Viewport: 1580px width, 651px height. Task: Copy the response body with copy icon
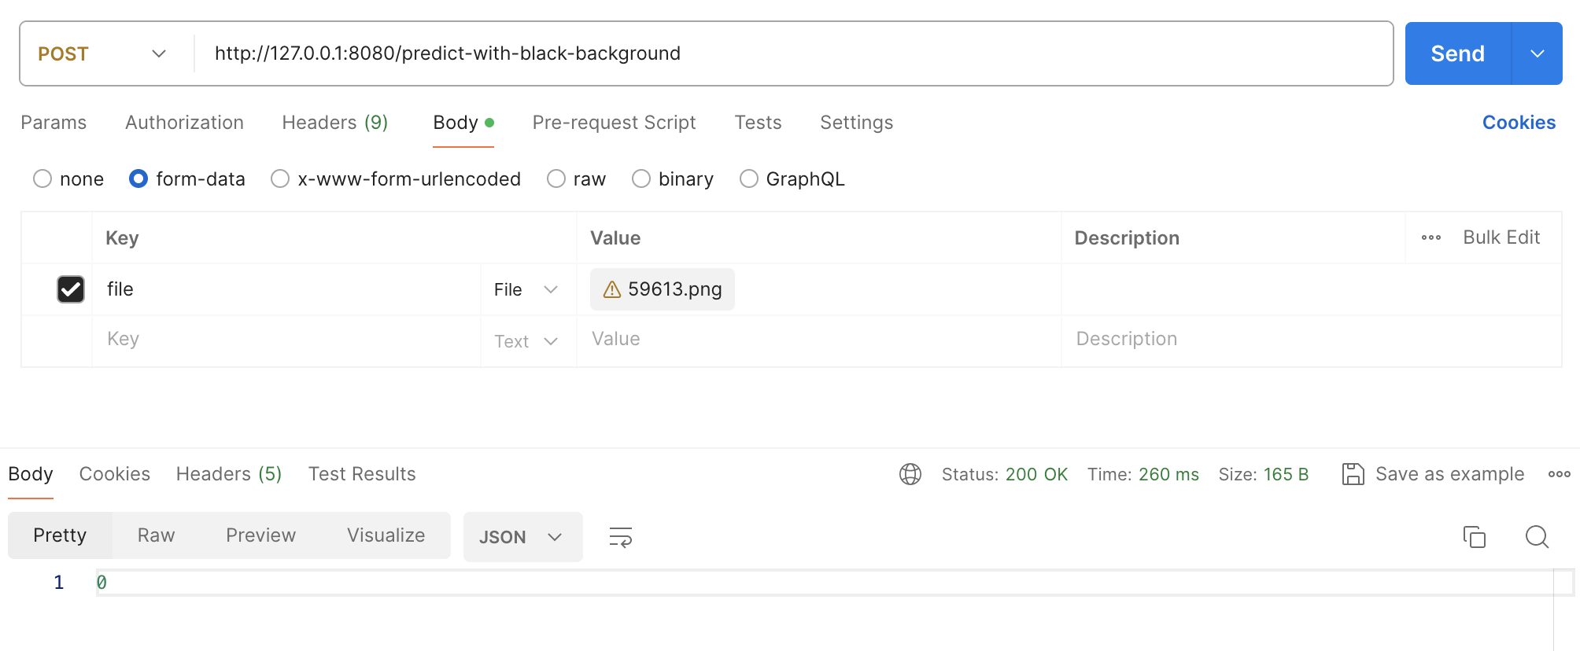[x=1474, y=537]
